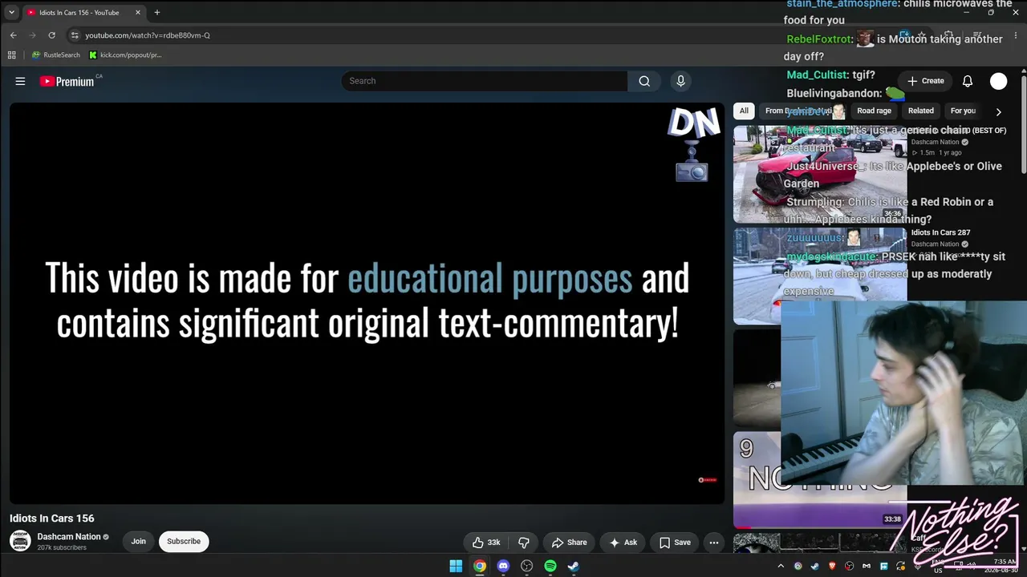The height and width of the screenshot is (577, 1027).
Task: Open the RustleSearch bookmark
Action: click(56, 55)
